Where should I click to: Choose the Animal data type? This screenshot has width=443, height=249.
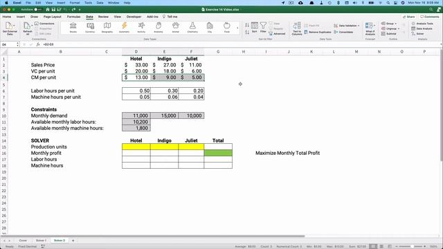pos(175,28)
